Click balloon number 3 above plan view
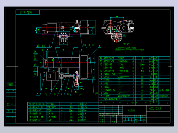Screen dimensions: 178x133 click(58, 46)
